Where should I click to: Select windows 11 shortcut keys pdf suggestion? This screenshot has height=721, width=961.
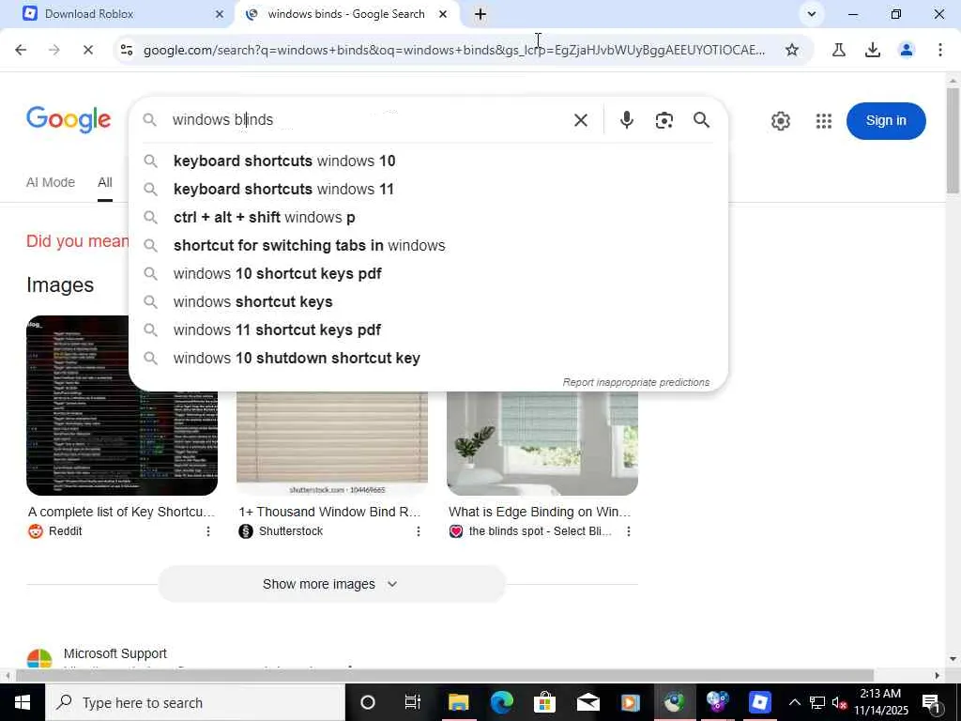pyautogui.click(x=428, y=330)
